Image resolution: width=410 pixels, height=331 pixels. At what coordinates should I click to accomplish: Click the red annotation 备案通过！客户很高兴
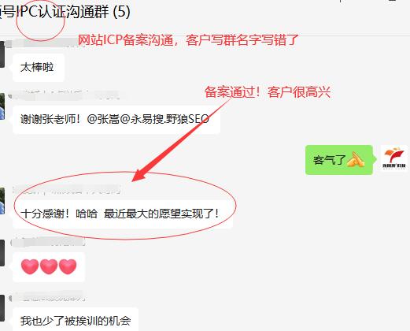(x=268, y=92)
